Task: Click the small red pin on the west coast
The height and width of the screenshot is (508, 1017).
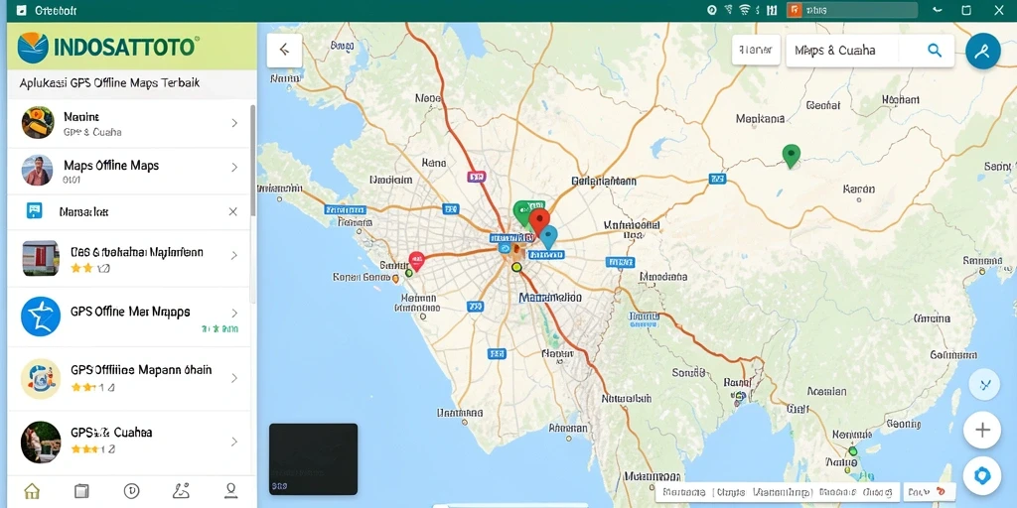Action: coord(416,261)
